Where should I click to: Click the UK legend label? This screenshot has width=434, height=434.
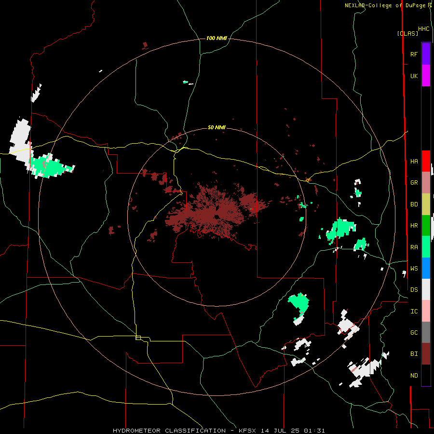[414, 76]
